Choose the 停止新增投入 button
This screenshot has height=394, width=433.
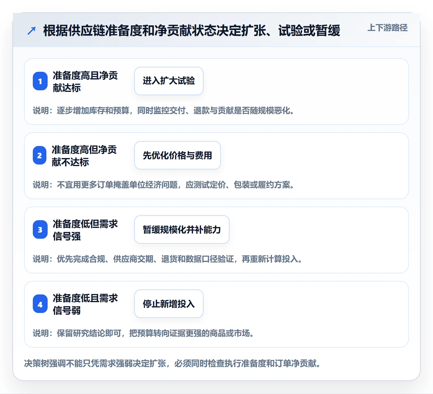tap(169, 304)
